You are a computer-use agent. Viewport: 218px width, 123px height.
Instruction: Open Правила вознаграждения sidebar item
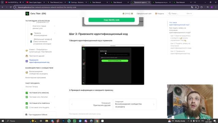[41, 34]
